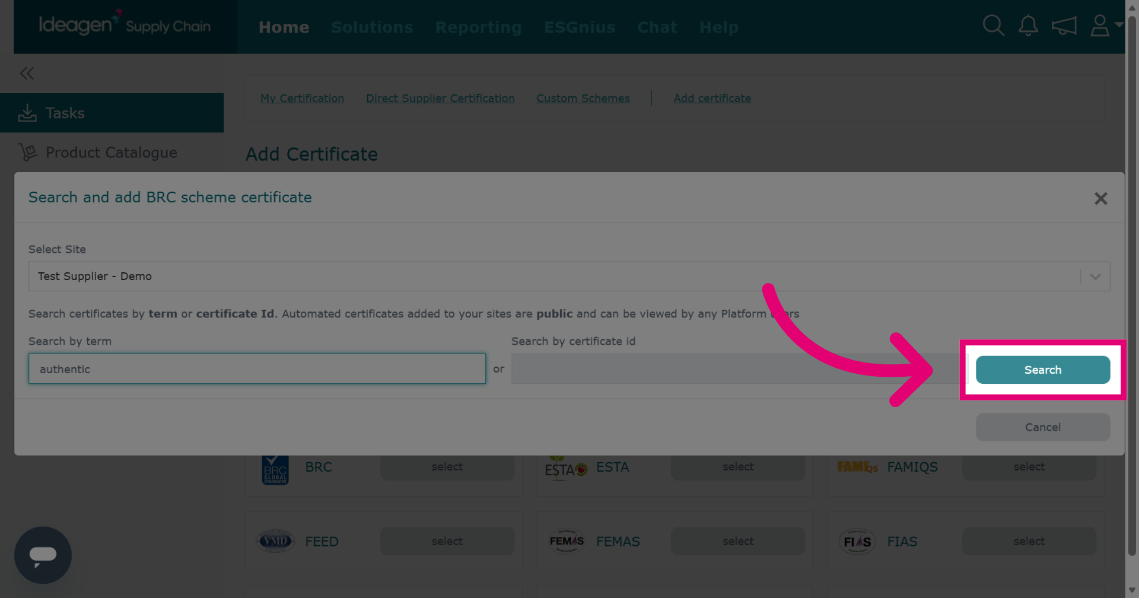Open the ESGnius menu
The height and width of the screenshot is (598, 1139).
pos(580,27)
